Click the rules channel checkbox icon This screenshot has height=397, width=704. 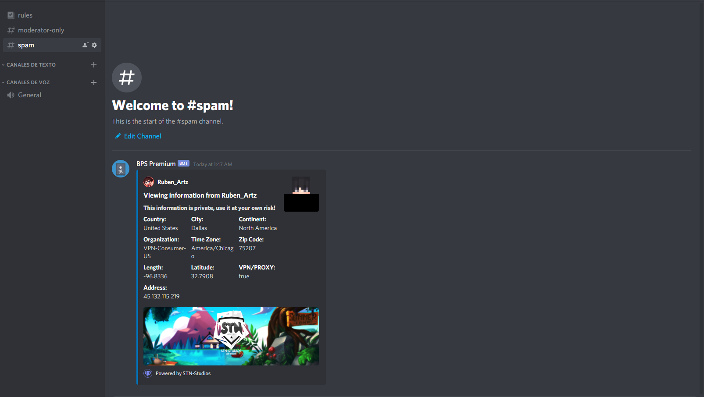coord(11,15)
